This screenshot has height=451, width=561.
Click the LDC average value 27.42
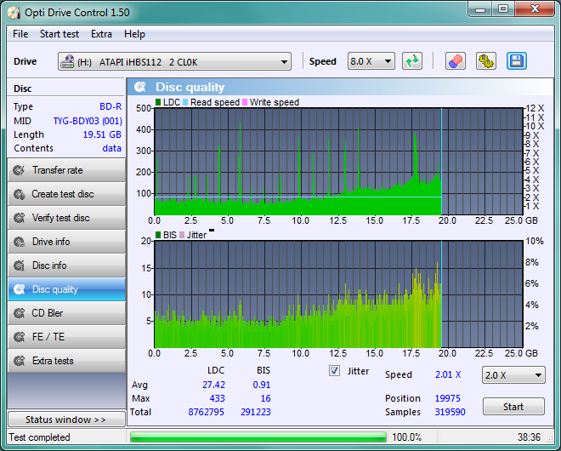pyautogui.click(x=213, y=385)
